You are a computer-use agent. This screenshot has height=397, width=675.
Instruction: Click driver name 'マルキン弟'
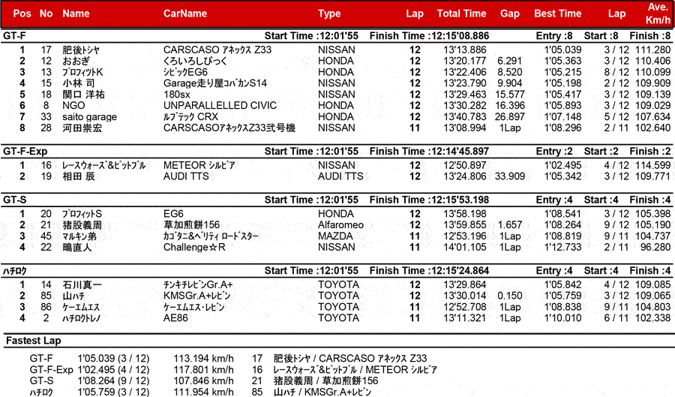(x=79, y=236)
